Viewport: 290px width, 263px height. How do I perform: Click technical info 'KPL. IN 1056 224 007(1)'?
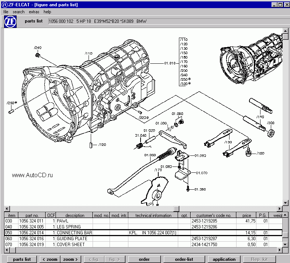click(153, 233)
